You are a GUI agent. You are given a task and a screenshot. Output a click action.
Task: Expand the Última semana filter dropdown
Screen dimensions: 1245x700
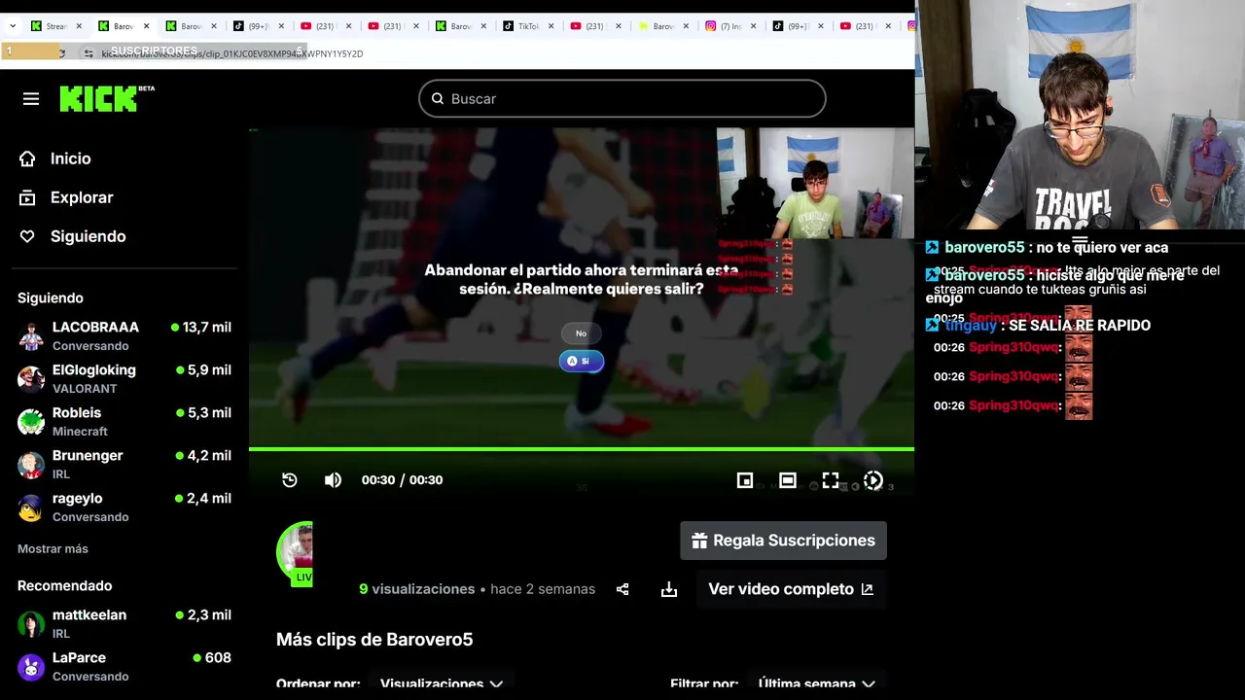click(818, 683)
